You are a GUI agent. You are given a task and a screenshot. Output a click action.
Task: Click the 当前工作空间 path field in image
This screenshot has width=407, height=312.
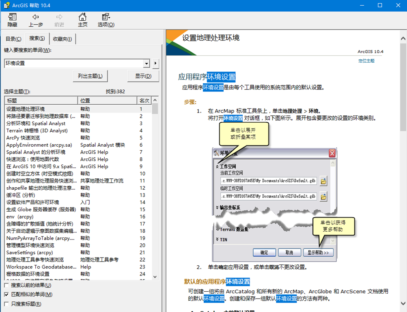click(x=269, y=181)
